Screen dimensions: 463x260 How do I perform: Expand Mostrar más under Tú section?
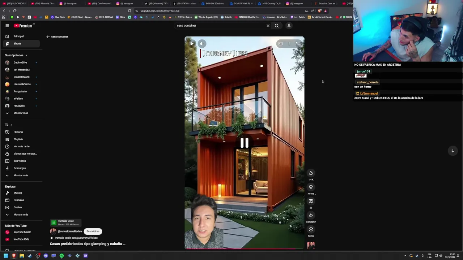point(21,175)
